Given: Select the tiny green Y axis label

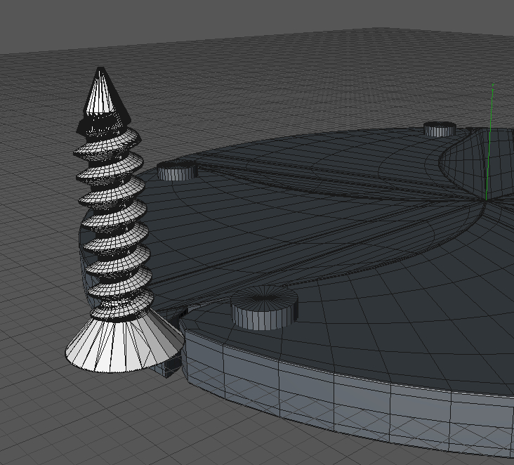Looking at the screenshot, I should (493, 85).
